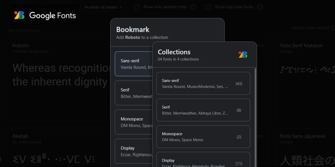
Task: Click the extension logo in Collections header
Action: click(x=243, y=55)
